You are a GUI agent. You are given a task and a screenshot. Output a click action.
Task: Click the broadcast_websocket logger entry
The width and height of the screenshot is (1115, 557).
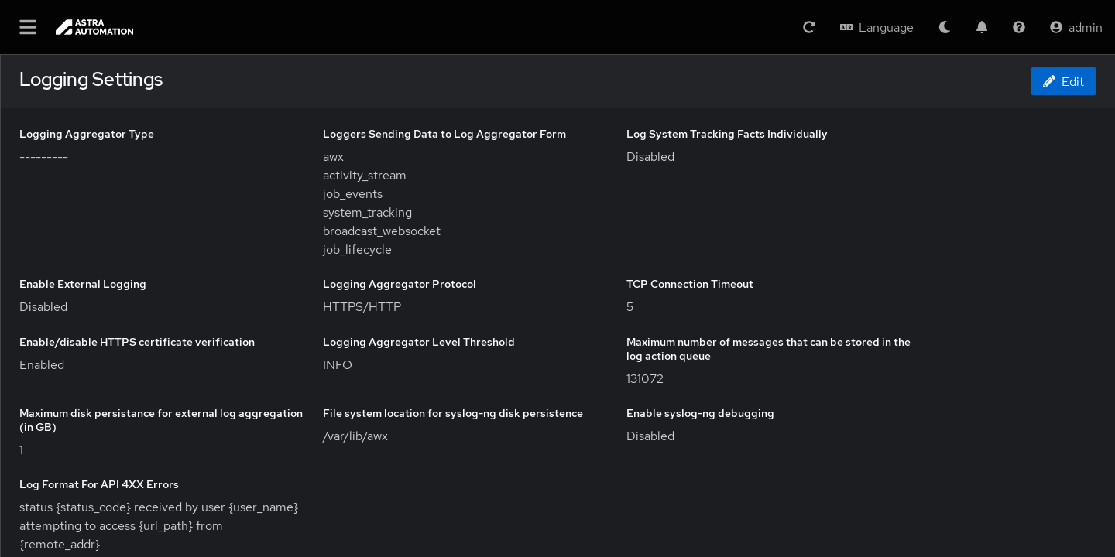pos(381,231)
